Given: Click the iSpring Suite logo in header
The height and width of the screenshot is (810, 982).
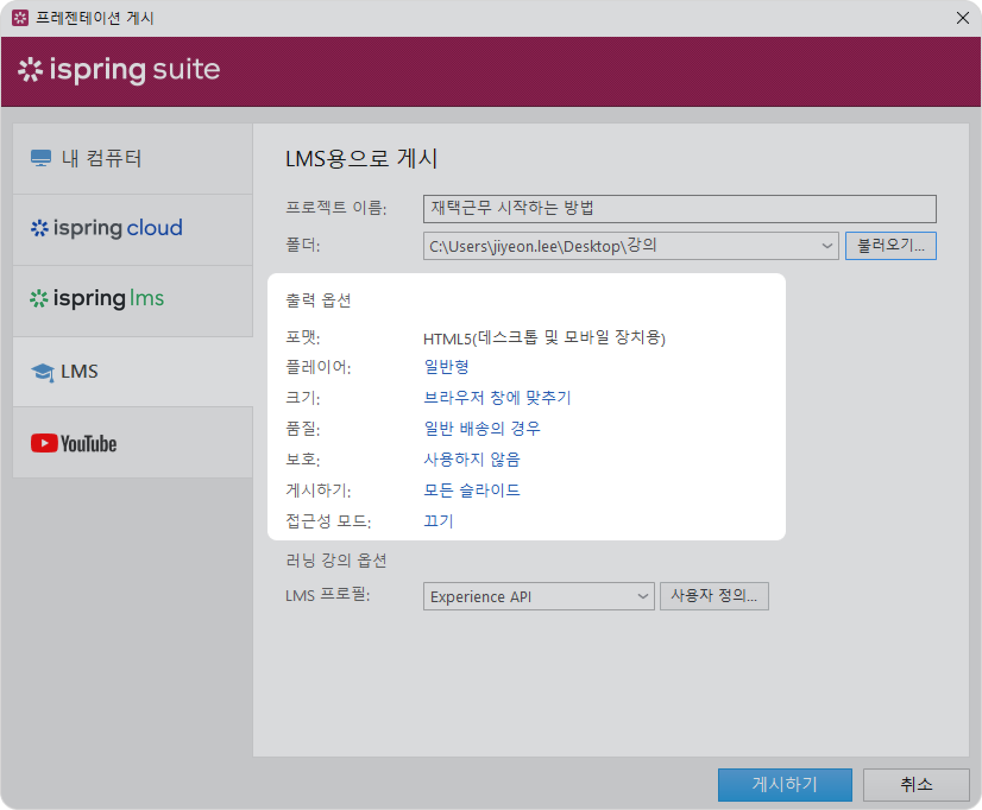Looking at the screenshot, I should click(x=119, y=70).
